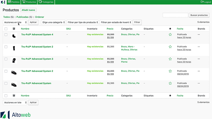Open Categorías menu in top bar
The height and width of the screenshot is (119, 212).
pos(46,2)
